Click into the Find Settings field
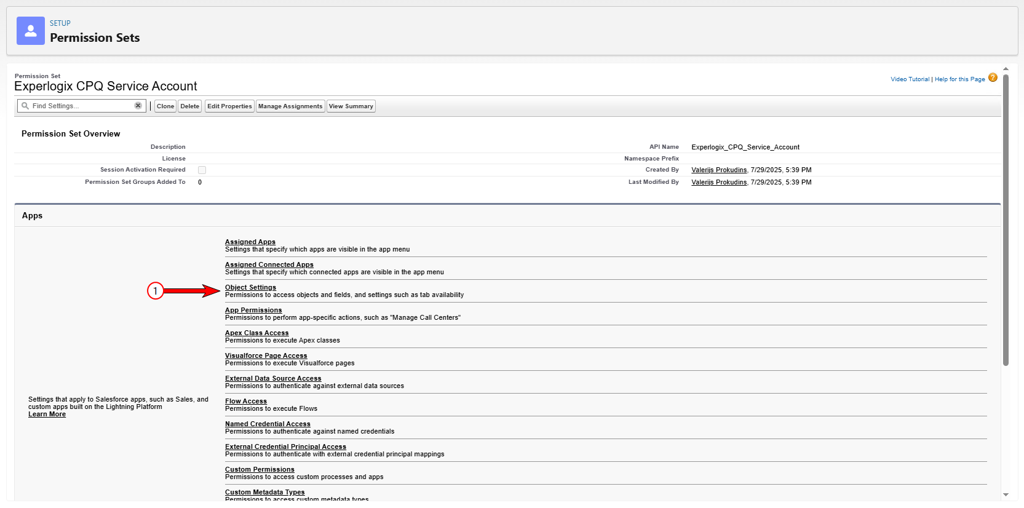Viewport: 1024px width, 508px height. (x=82, y=106)
